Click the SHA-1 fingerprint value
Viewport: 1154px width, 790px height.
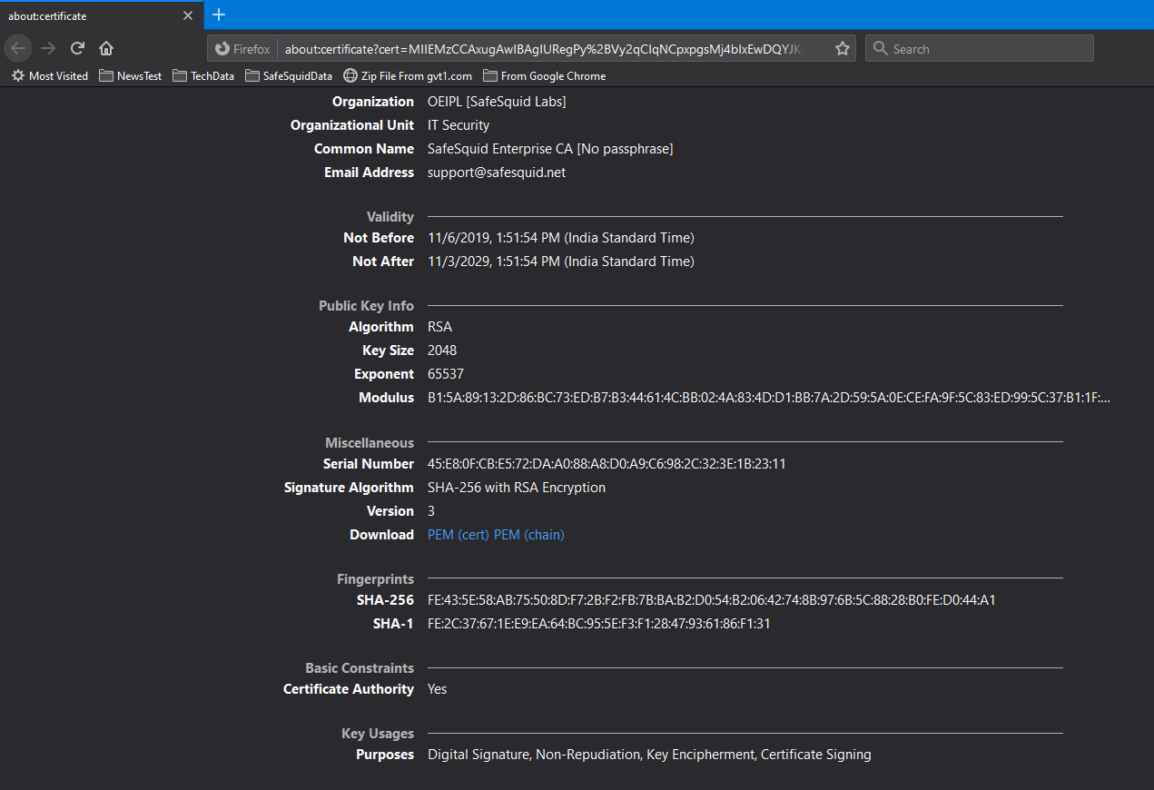point(599,624)
